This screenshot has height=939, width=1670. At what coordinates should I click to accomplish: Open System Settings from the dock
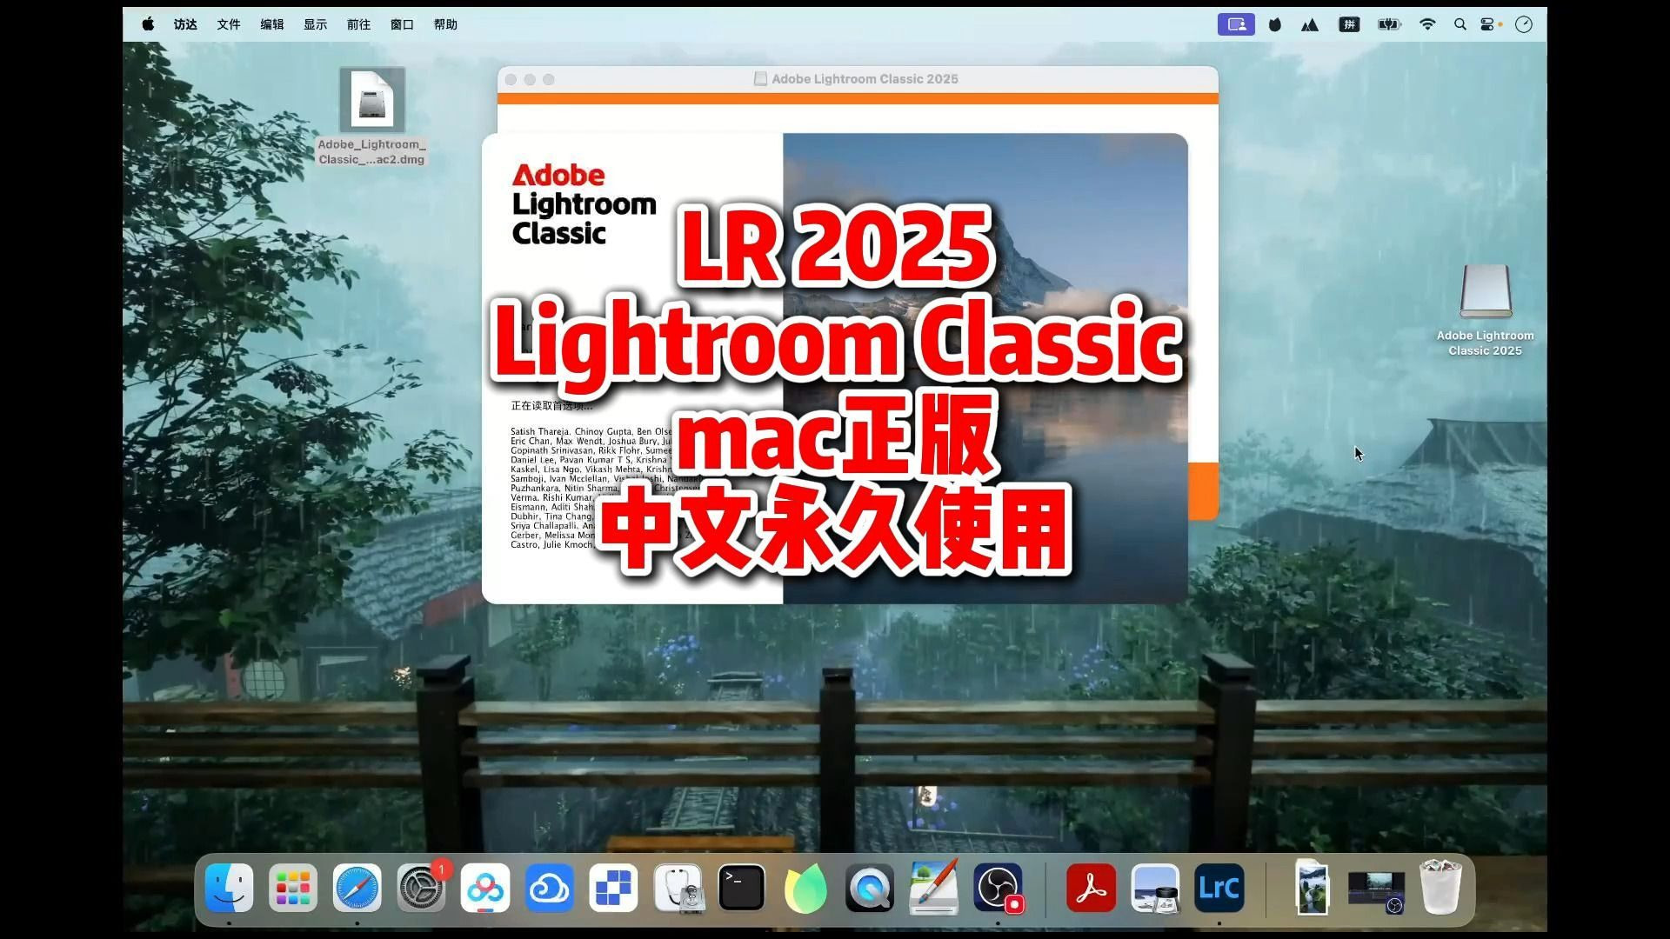click(422, 888)
